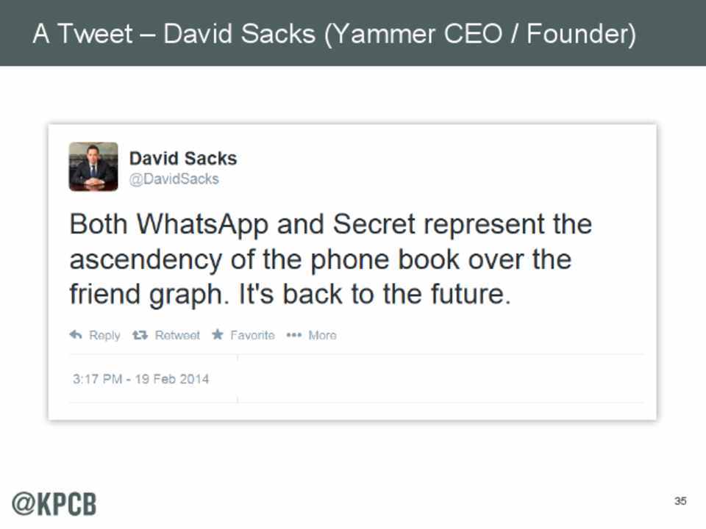This screenshot has height=529, width=706.
Task: Click the Reply arrow icon
Action: 75,335
